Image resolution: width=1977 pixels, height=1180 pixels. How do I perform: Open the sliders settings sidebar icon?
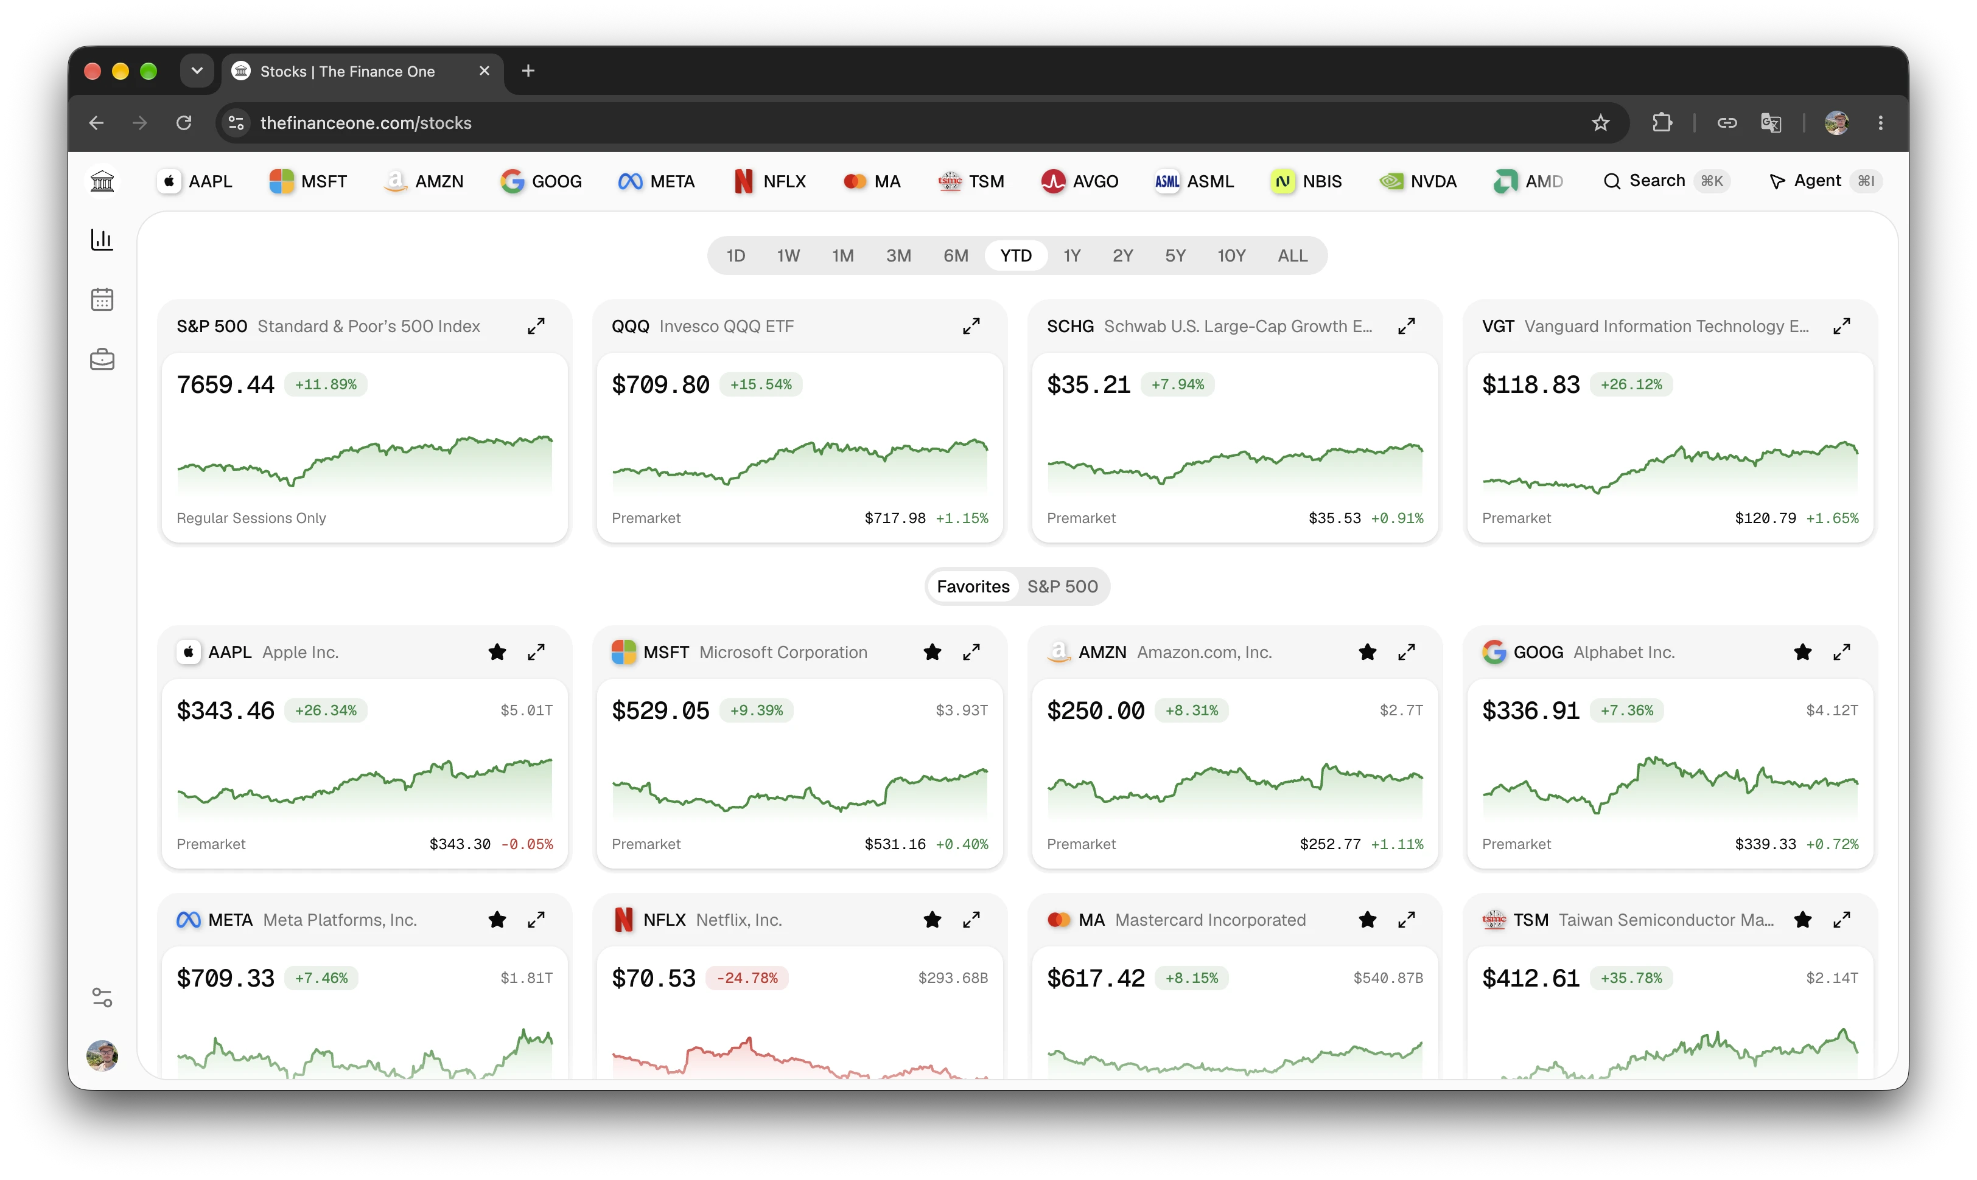[x=102, y=997]
